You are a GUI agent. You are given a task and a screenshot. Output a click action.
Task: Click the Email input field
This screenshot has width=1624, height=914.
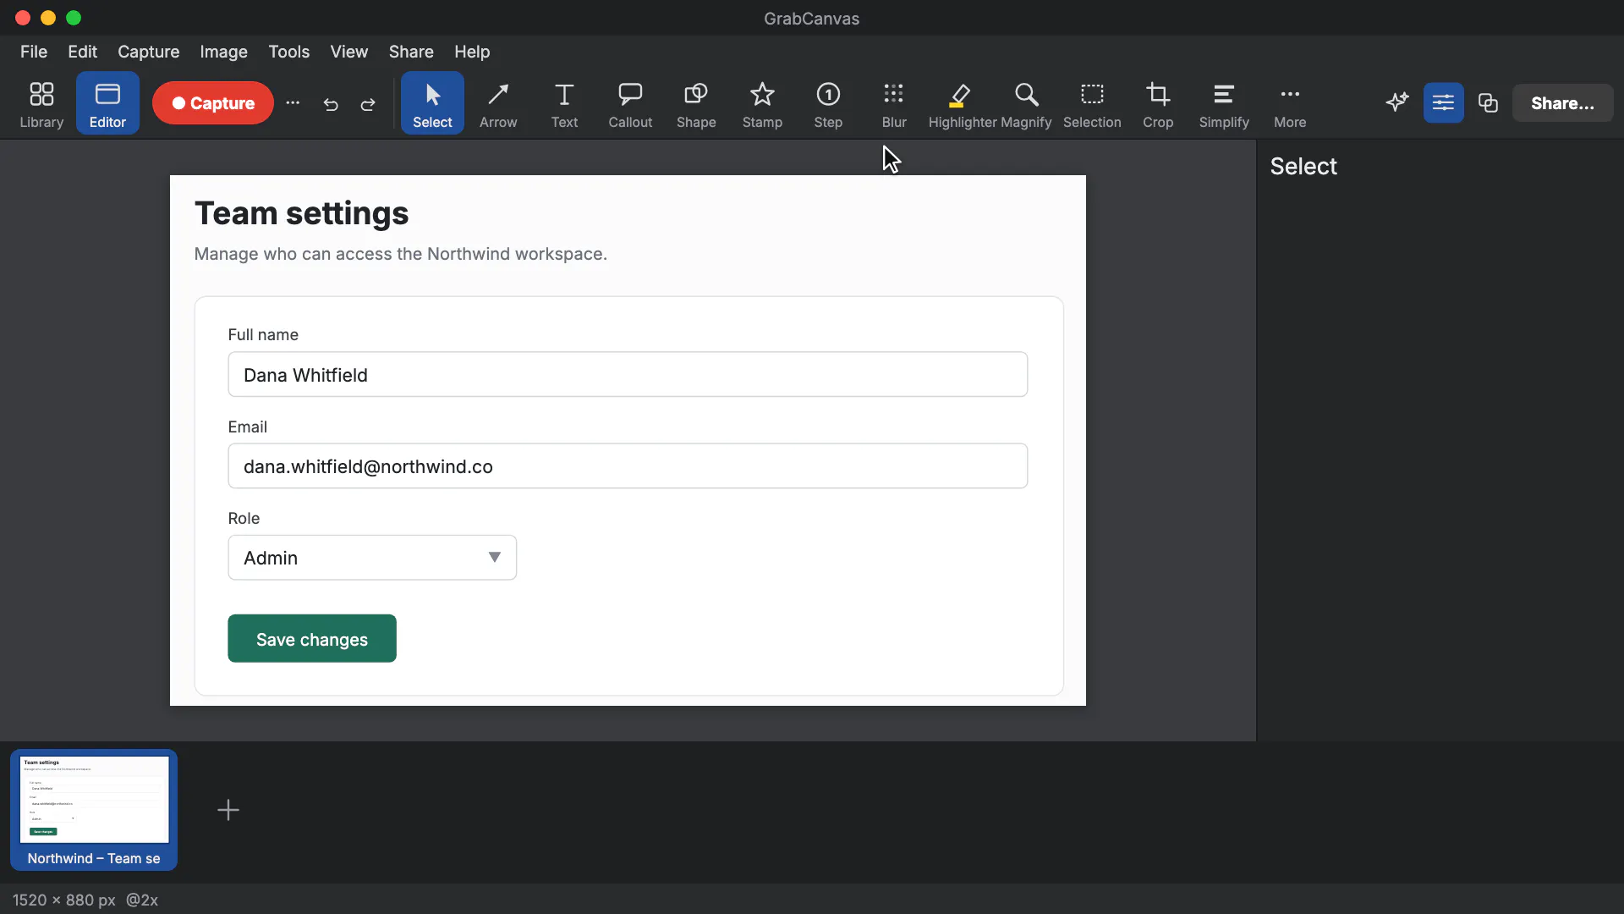pyautogui.click(x=628, y=466)
